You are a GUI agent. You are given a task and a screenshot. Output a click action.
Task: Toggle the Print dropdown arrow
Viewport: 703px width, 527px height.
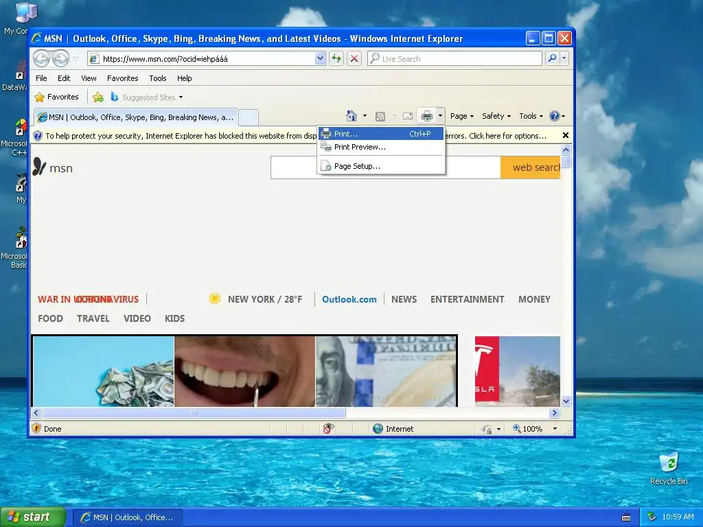pyautogui.click(x=440, y=116)
